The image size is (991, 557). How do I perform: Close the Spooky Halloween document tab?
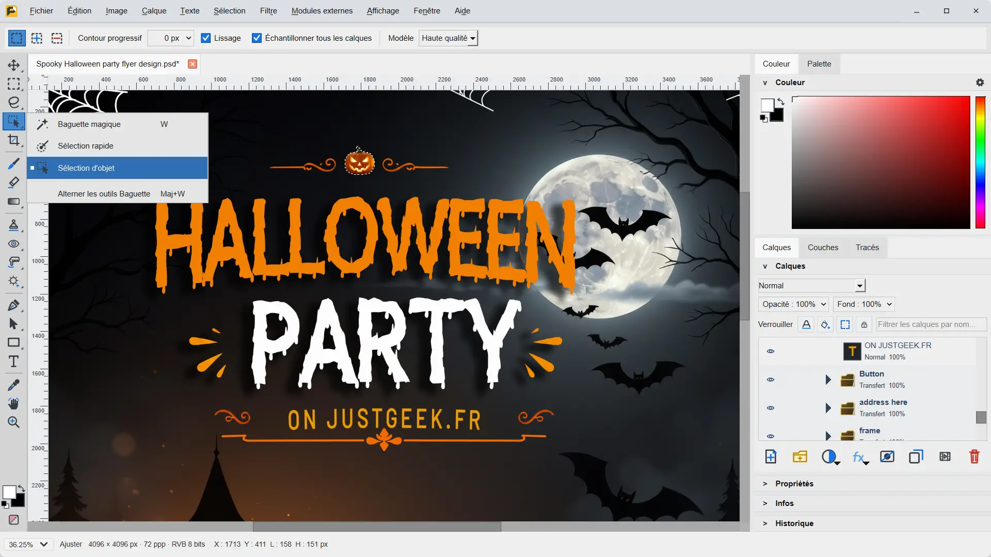point(193,64)
